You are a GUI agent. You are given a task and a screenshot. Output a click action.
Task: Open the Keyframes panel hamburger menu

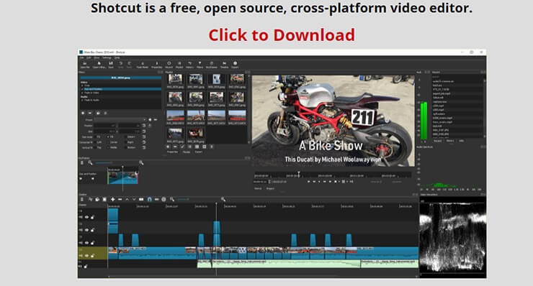[82, 162]
